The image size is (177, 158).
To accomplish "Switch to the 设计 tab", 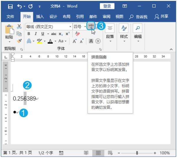I will 53,17.
